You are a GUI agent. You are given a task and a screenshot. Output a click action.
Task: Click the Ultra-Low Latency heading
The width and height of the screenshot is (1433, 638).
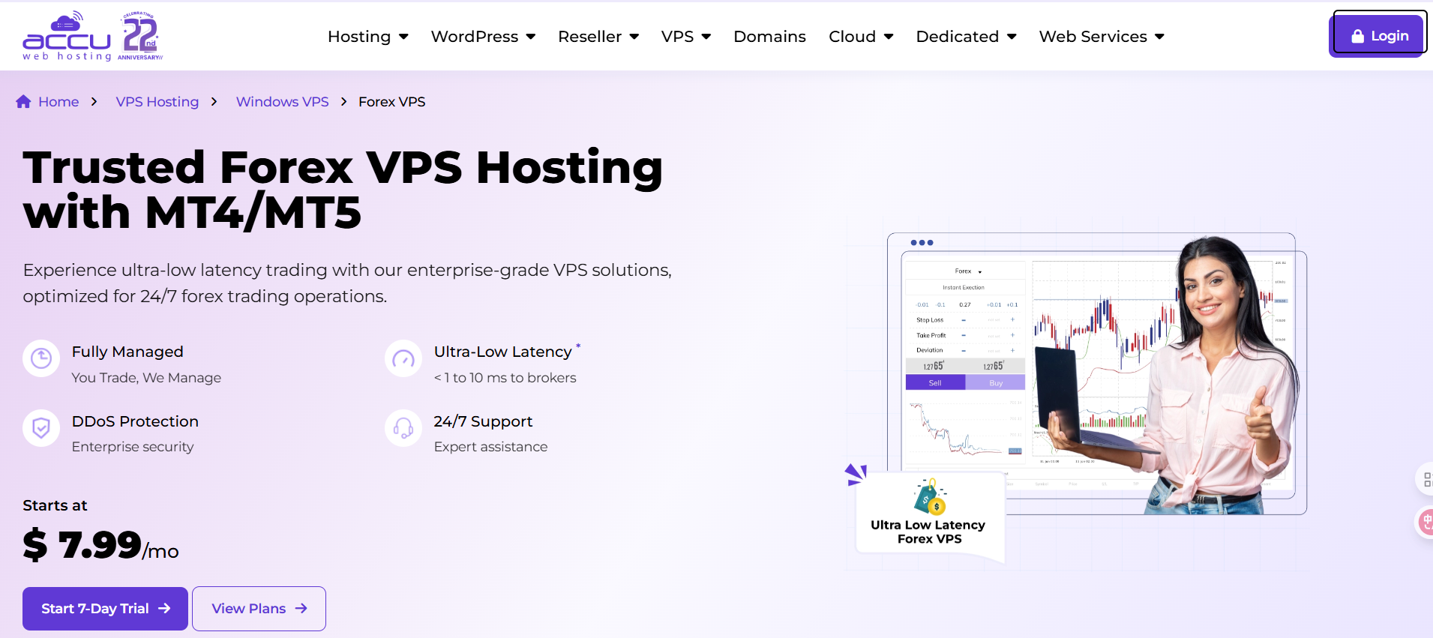click(x=502, y=352)
